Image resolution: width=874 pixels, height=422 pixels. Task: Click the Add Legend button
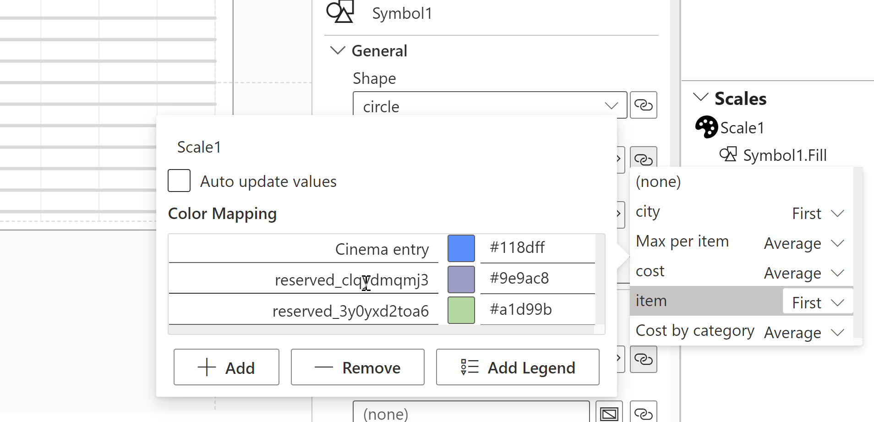(x=517, y=367)
